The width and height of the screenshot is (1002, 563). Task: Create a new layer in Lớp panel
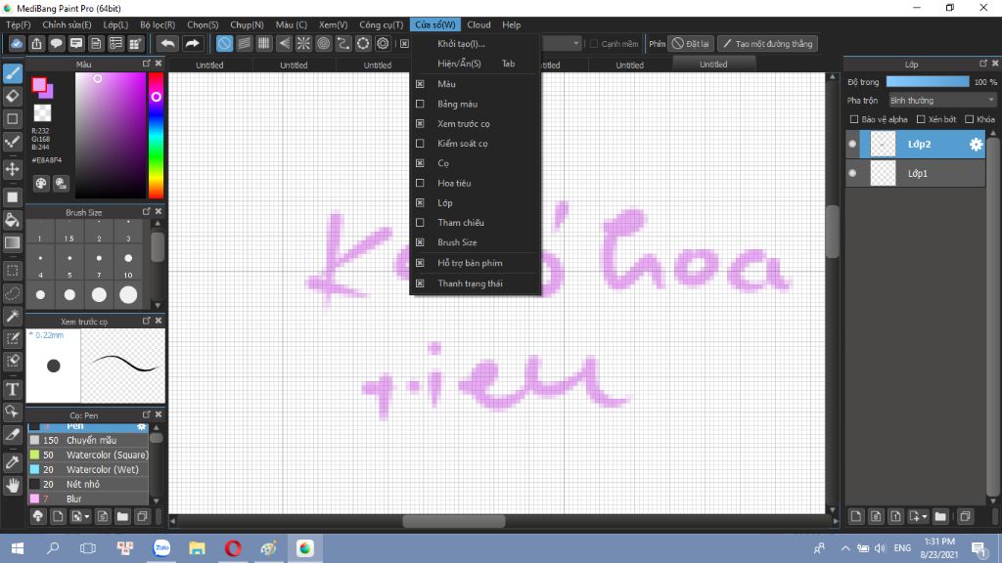(856, 516)
